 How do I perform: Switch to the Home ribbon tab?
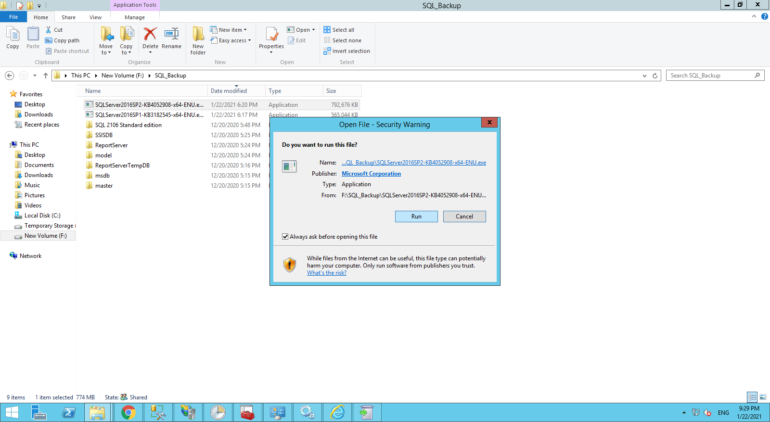point(41,17)
